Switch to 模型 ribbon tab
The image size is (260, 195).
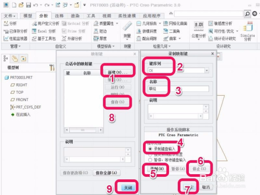(28, 16)
